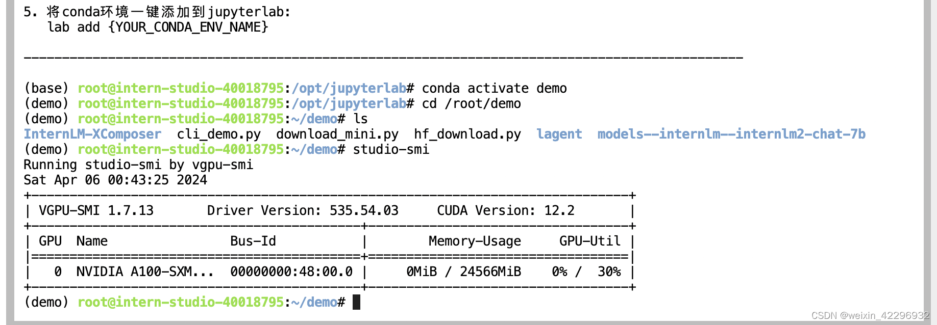
Task: Click the 'cd /root/demo' command text
Action: [x=472, y=103]
